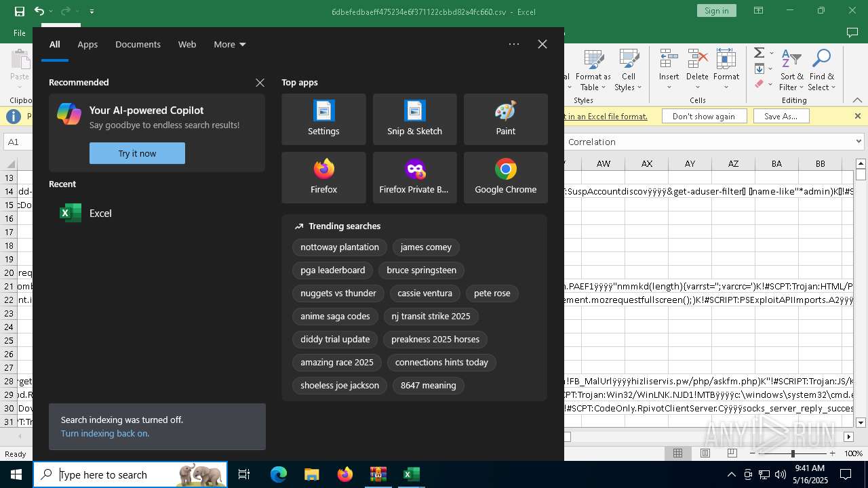
Task: Click Find & Select icon
Action: pos(821,59)
